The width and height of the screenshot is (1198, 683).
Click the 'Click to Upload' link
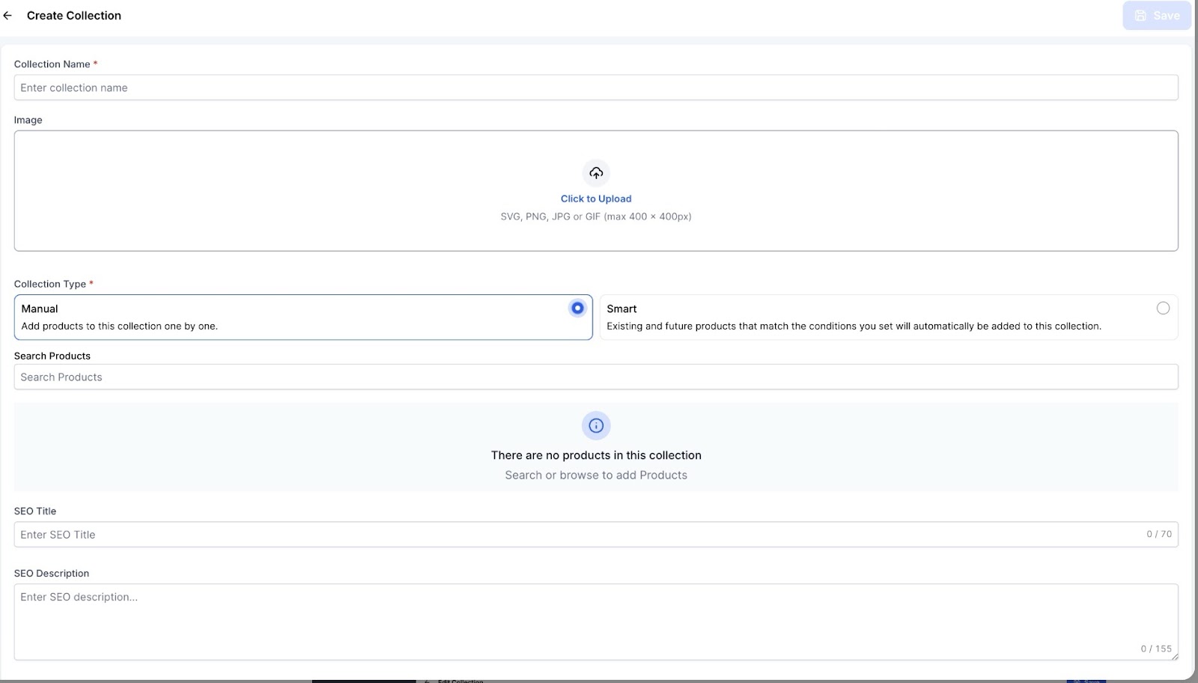596,198
